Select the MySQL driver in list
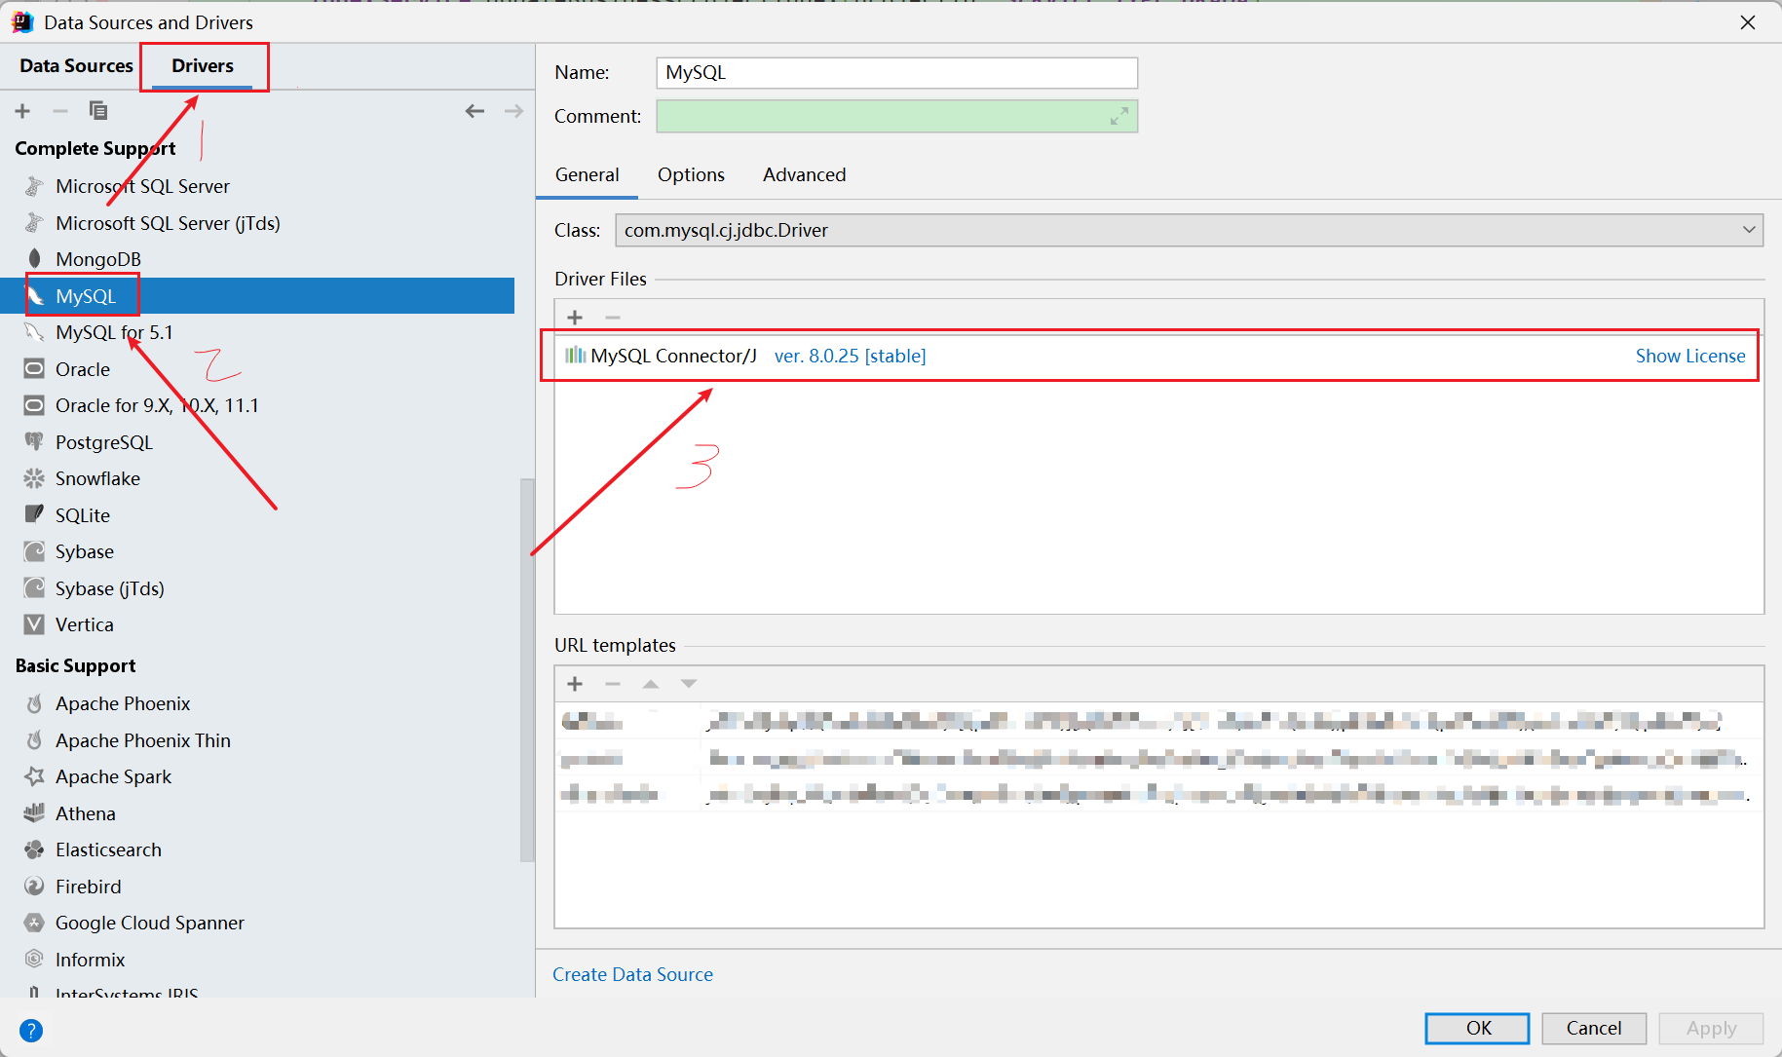 (257, 296)
